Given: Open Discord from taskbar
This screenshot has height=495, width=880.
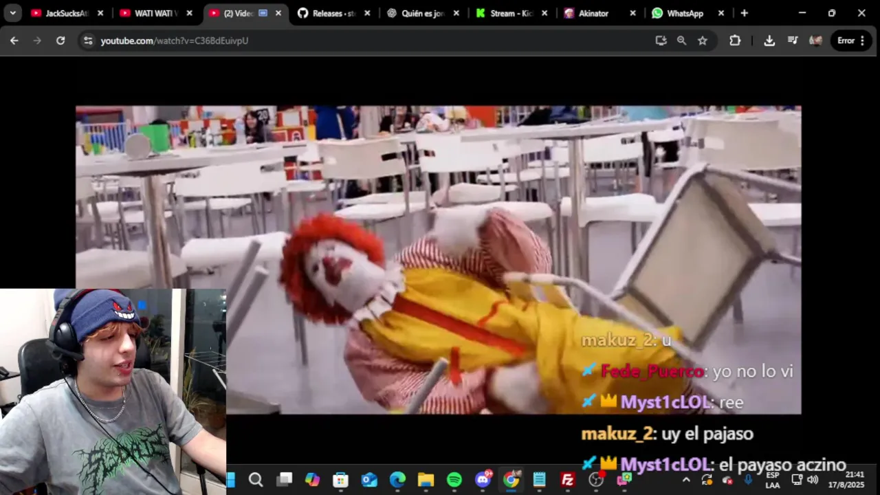Looking at the screenshot, I should tap(483, 480).
